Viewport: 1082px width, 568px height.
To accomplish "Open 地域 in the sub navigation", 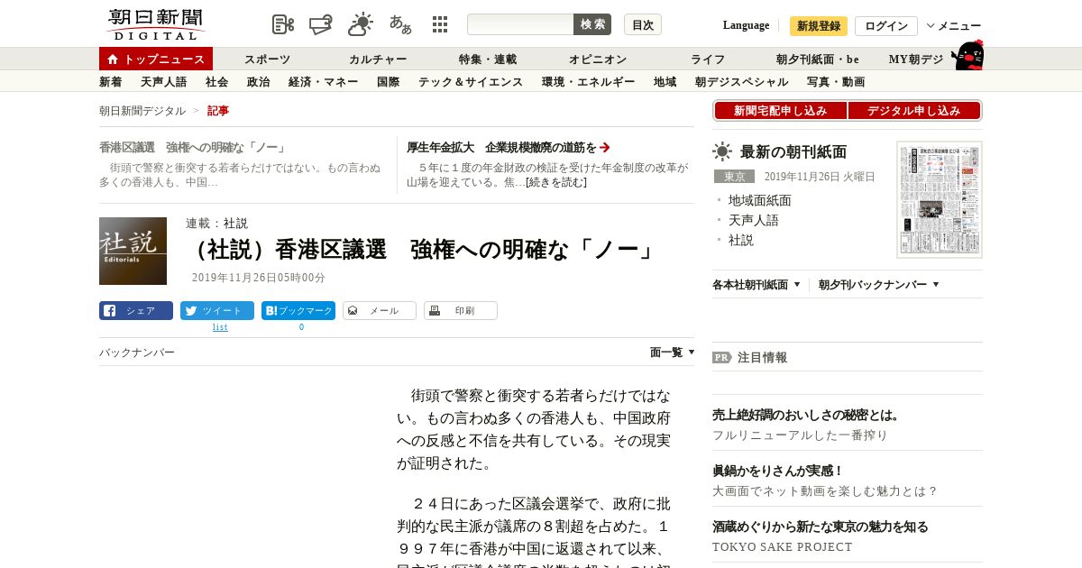I will pyautogui.click(x=665, y=82).
